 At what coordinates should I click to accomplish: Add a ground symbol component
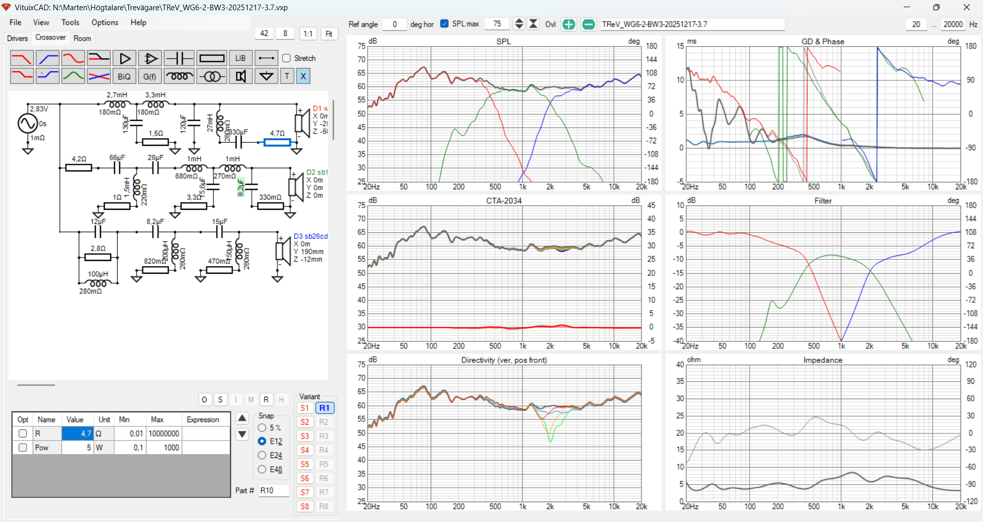(x=266, y=76)
